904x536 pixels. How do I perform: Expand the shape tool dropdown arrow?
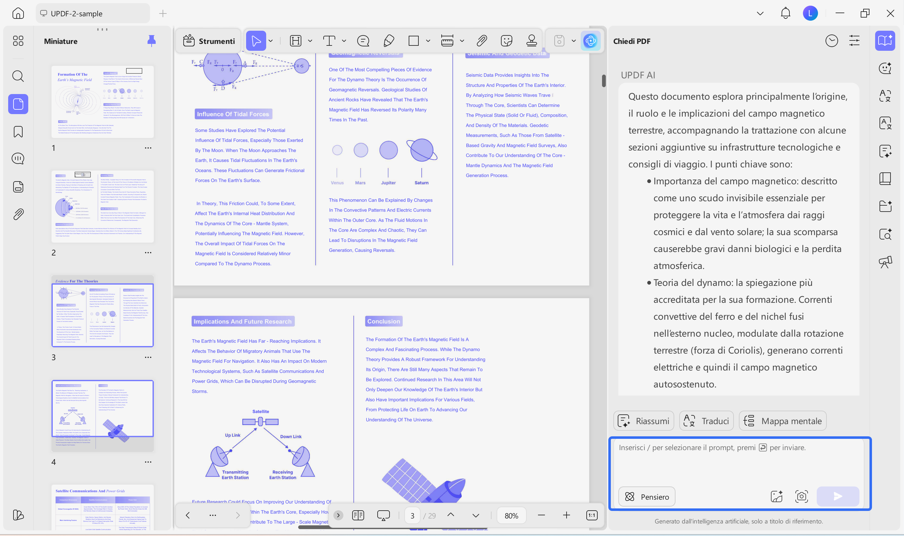tap(428, 41)
